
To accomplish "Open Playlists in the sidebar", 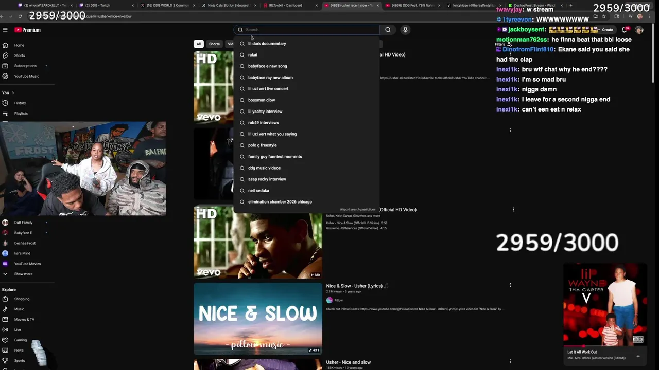I will coord(21,113).
